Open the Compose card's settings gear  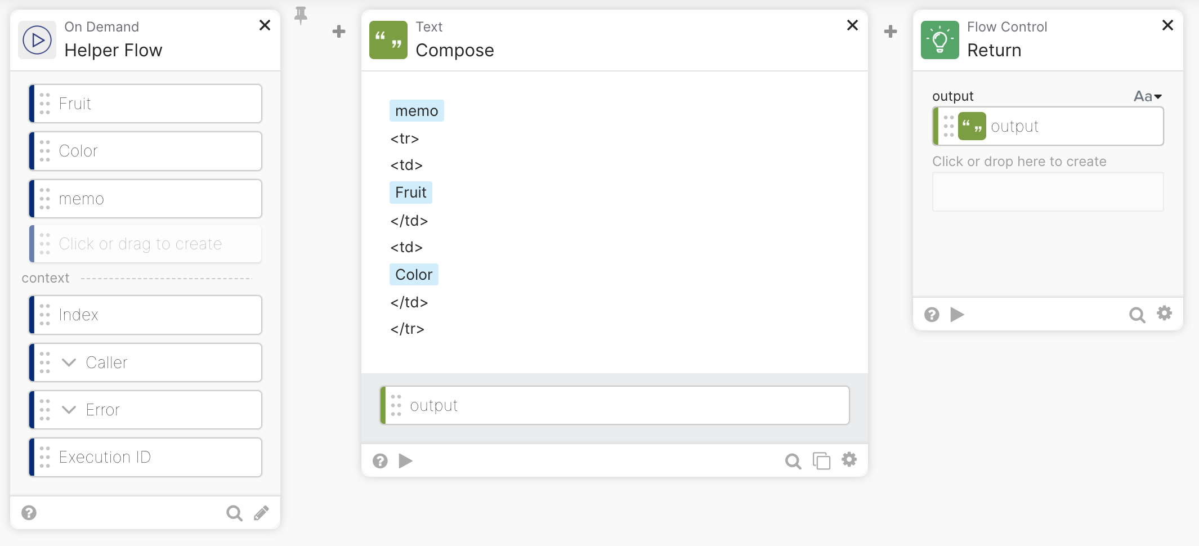[849, 460]
